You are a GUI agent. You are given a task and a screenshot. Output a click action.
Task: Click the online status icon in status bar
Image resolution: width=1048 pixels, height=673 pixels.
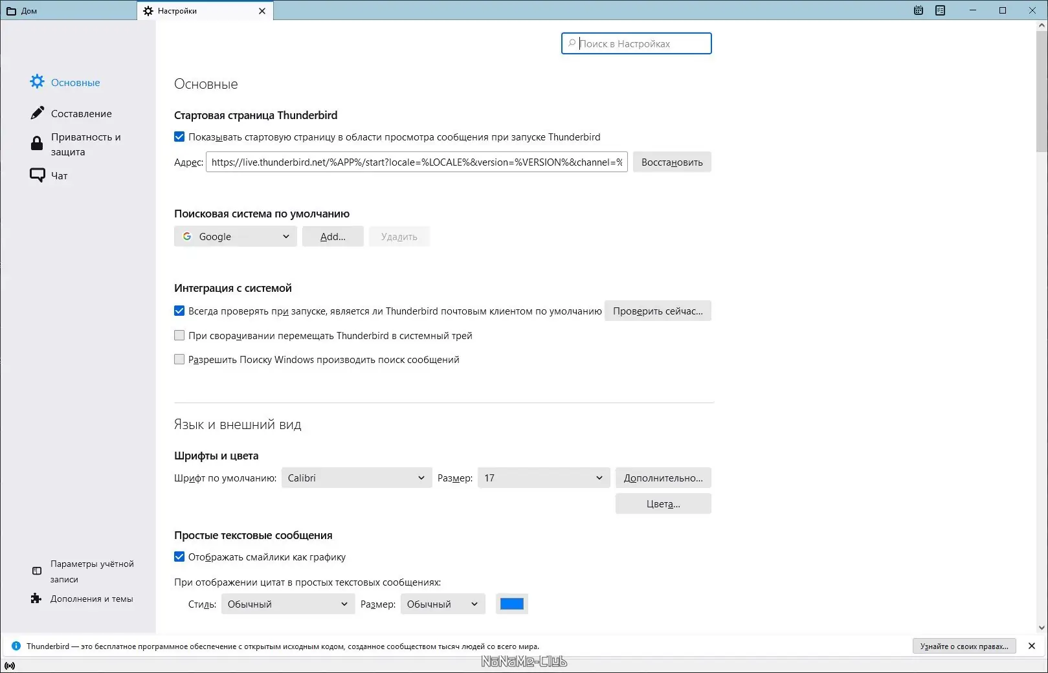tap(10, 665)
